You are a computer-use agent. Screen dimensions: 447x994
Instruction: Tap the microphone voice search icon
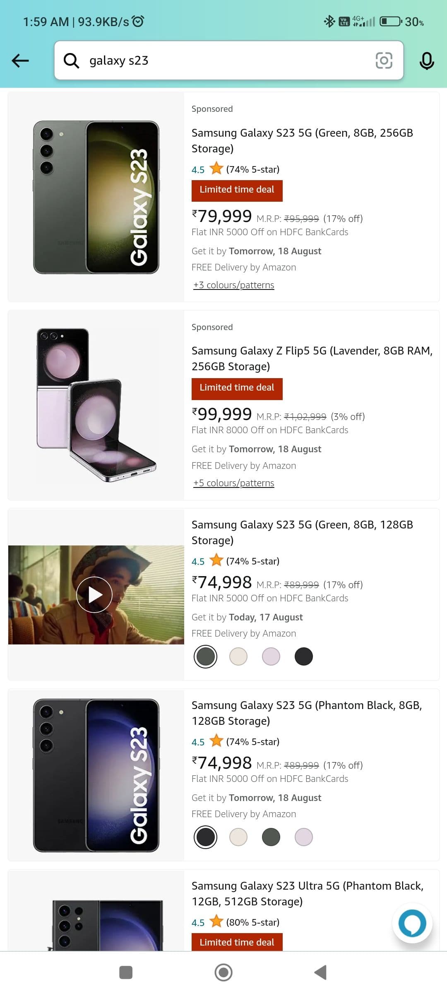pyautogui.click(x=426, y=60)
